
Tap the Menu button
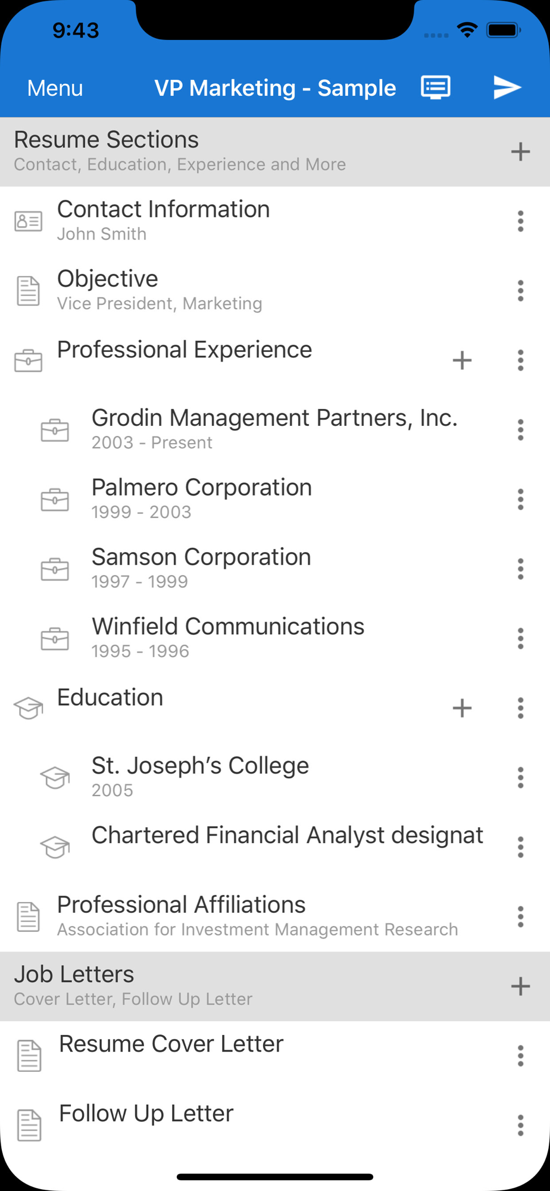(55, 88)
